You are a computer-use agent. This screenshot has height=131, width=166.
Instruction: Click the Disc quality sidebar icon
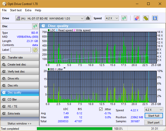pos(4,92)
